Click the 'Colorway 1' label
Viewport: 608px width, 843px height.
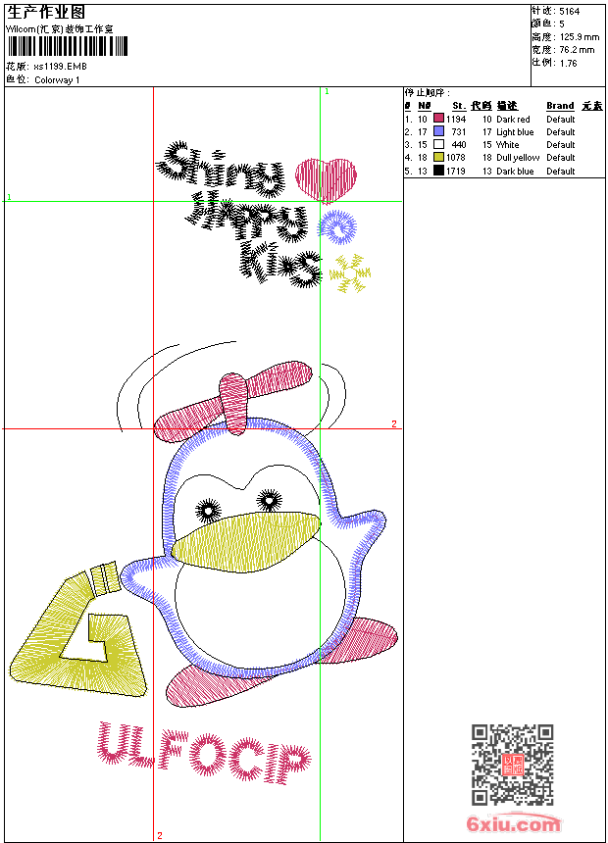pos(57,80)
